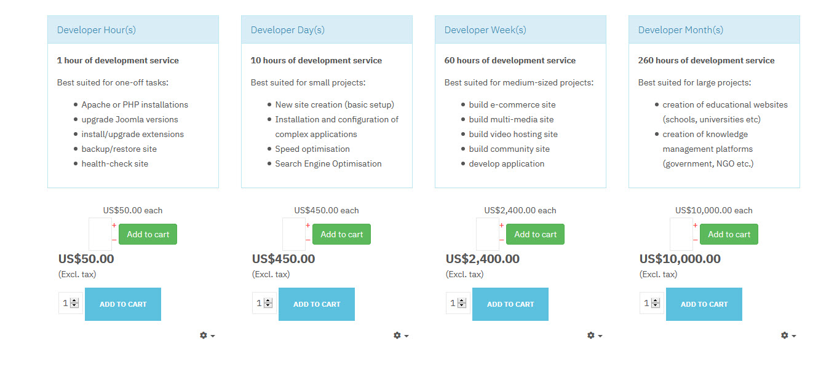Open Developer Hour(s) product title link
This screenshot has height=370, width=837.
97,30
